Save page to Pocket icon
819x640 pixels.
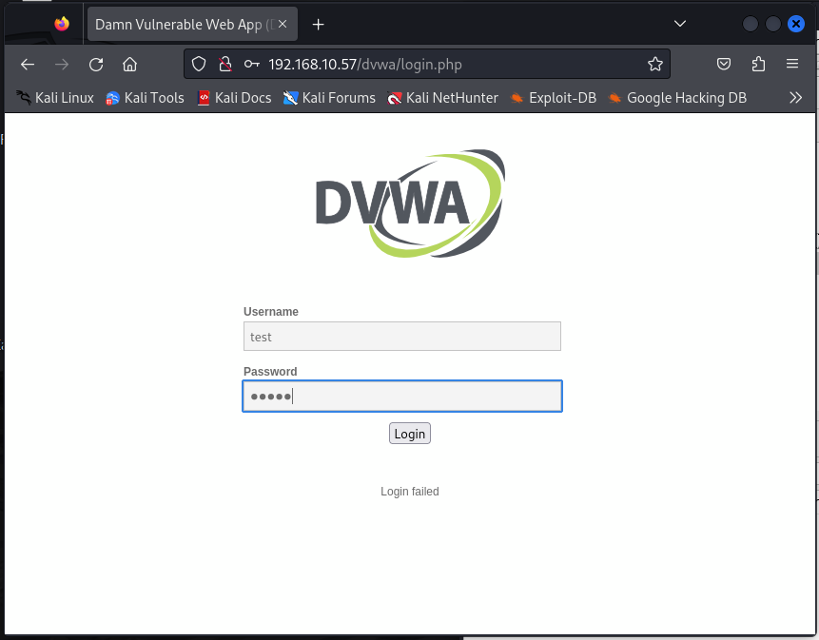[724, 65]
